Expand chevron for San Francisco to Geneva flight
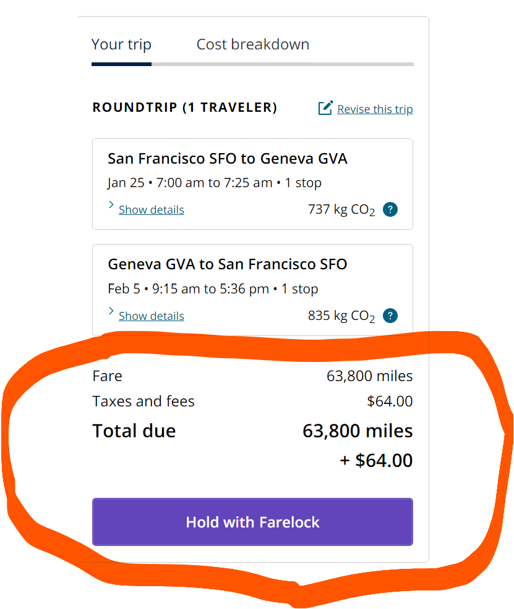The height and width of the screenshot is (609, 514). point(111,204)
